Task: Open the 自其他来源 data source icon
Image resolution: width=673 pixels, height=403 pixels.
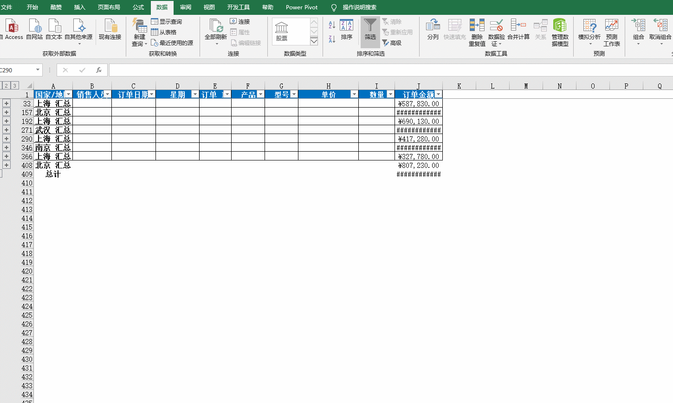Action: click(78, 32)
